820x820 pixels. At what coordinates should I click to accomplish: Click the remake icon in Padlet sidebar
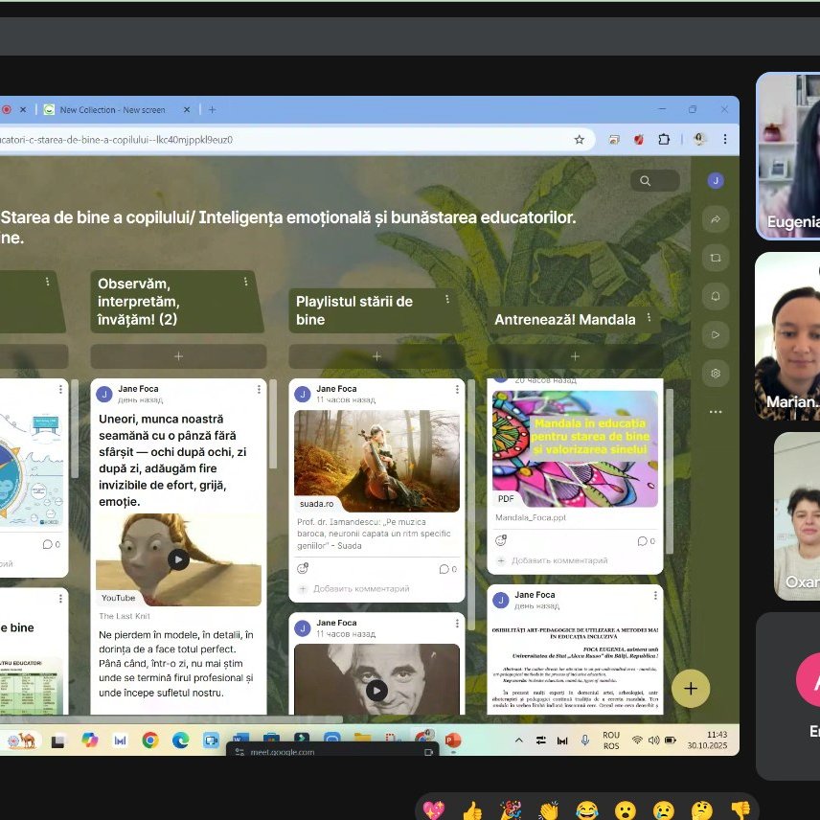(x=715, y=258)
